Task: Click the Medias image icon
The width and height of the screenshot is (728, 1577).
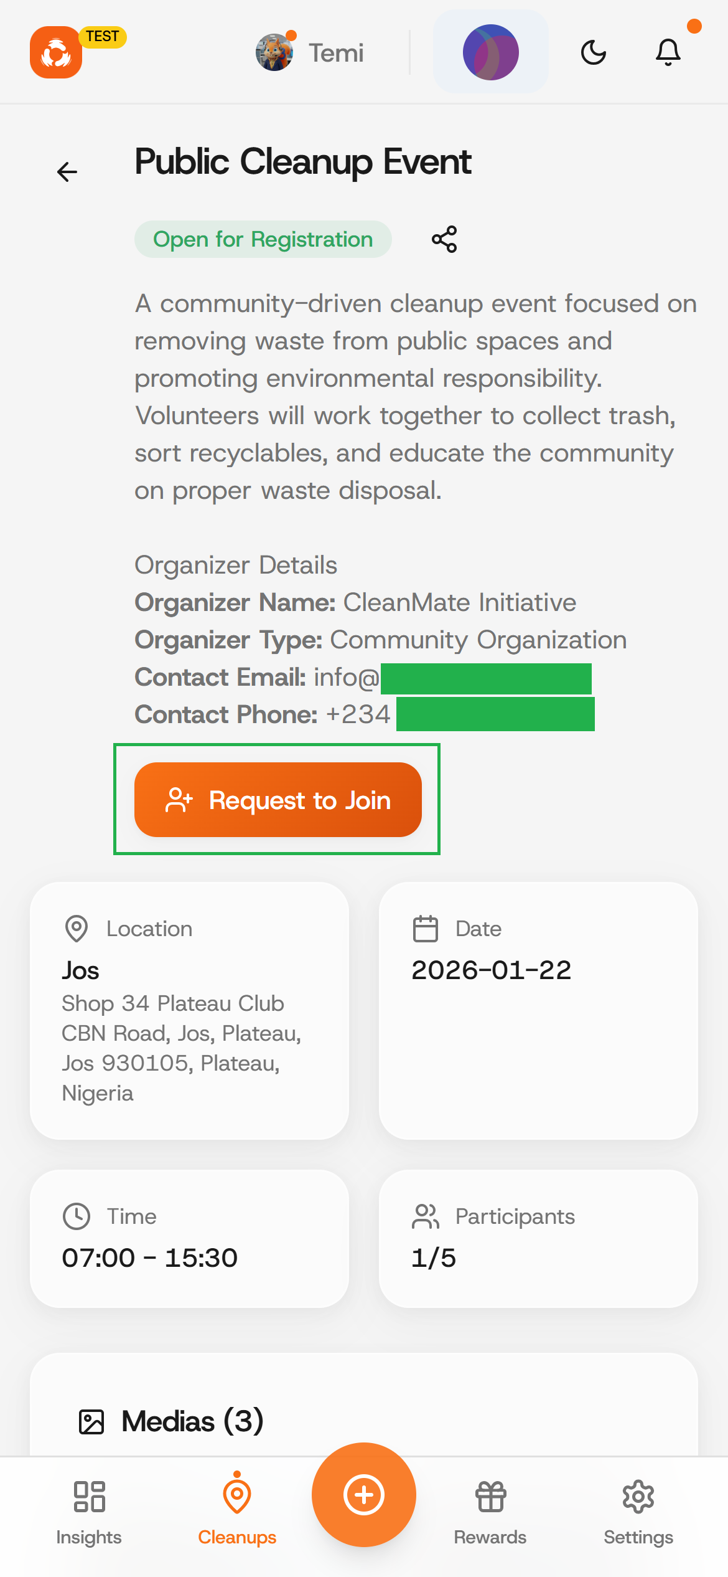Action: 91,1422
